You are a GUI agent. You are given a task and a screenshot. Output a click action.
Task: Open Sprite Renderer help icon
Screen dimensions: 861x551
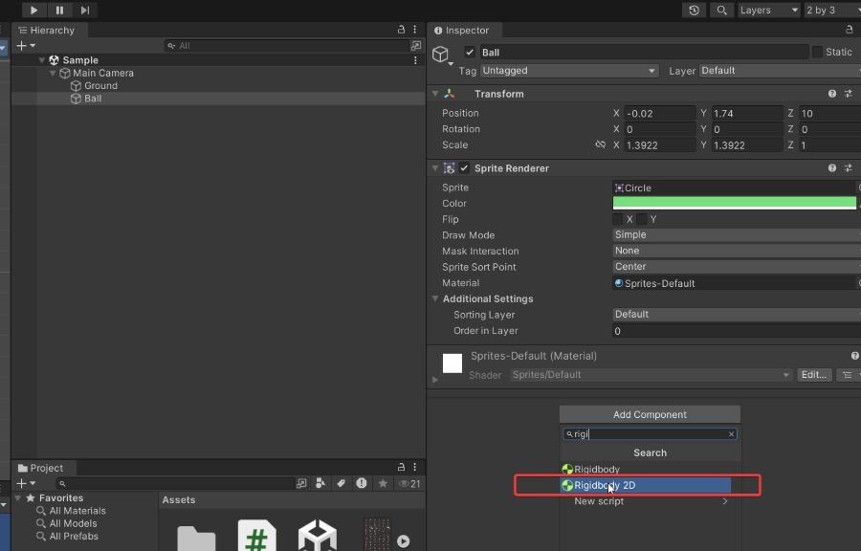click(832, 168)
